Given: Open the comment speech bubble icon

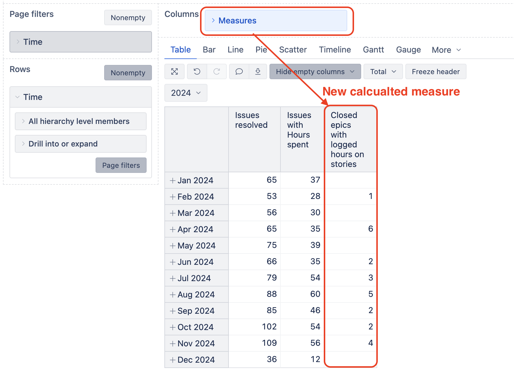Looking at the screenshot, I should click(x=239, y=71).
